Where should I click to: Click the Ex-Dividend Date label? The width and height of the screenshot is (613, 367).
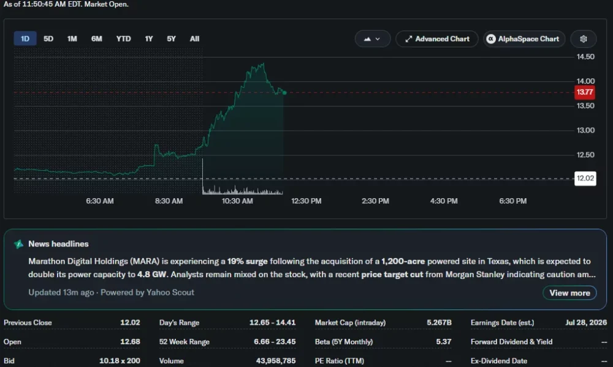click(x=499, y=361)
